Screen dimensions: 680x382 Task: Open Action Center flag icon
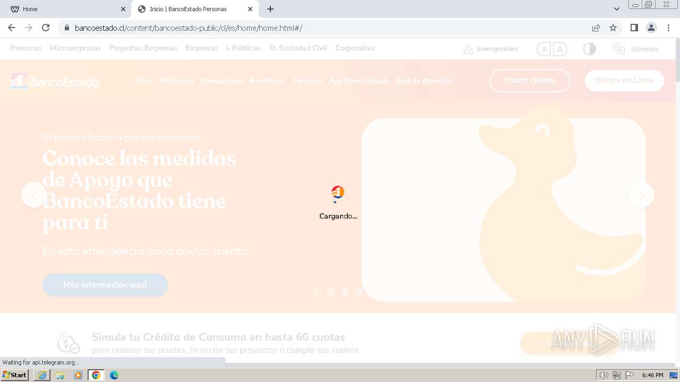pyautogui.click(x=630, y=375)
